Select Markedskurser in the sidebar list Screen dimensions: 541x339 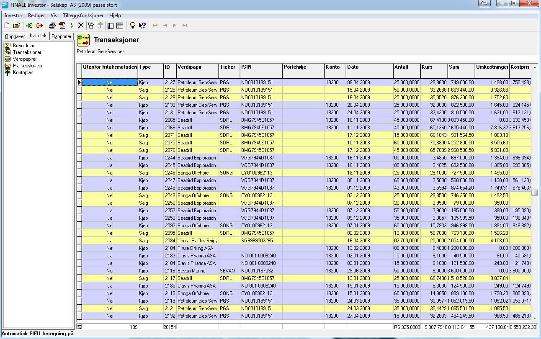click(x=28, y=66)
